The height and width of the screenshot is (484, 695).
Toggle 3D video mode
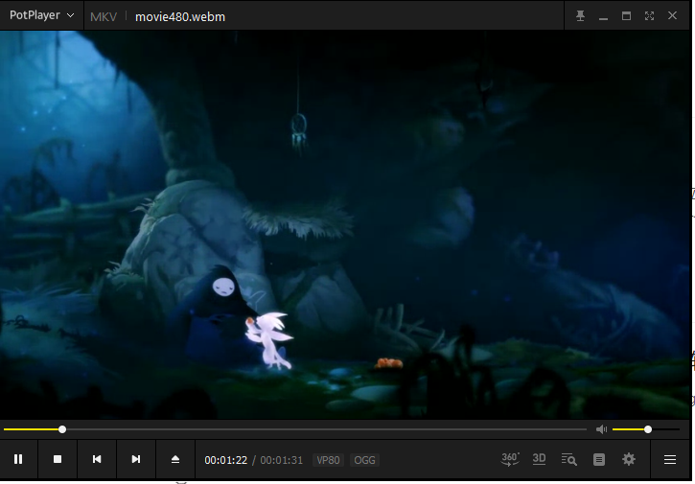(x=539, y=459)
